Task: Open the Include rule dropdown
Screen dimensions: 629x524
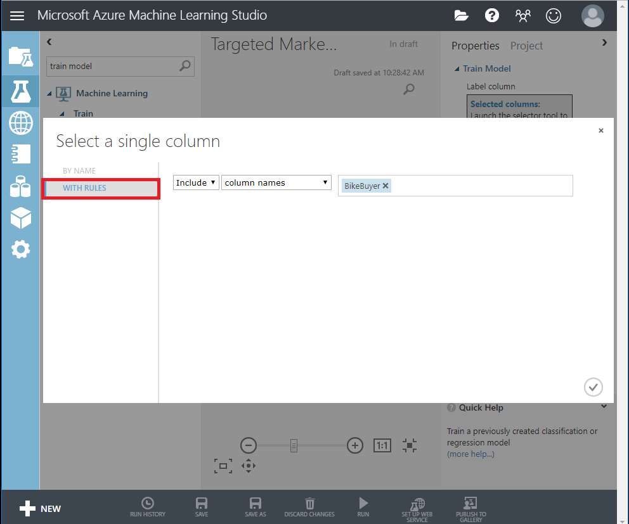Action: click(x=196, y=182)
